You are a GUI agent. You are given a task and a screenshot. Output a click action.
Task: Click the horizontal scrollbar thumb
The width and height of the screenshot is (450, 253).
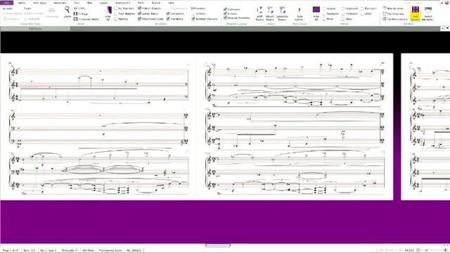[x=218, y=245]
